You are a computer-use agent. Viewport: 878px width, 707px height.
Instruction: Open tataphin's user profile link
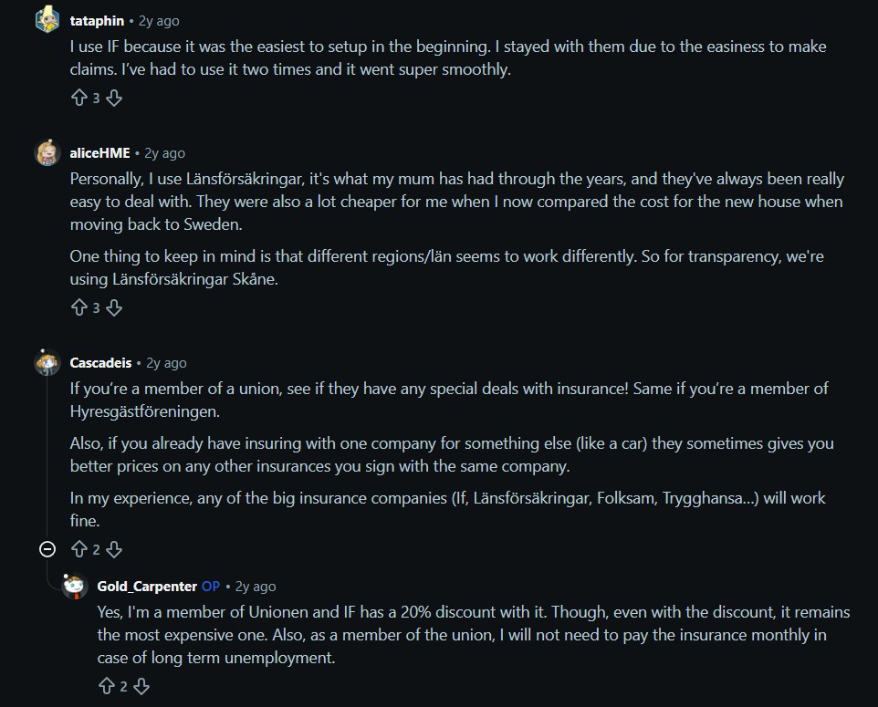point(97,21)
